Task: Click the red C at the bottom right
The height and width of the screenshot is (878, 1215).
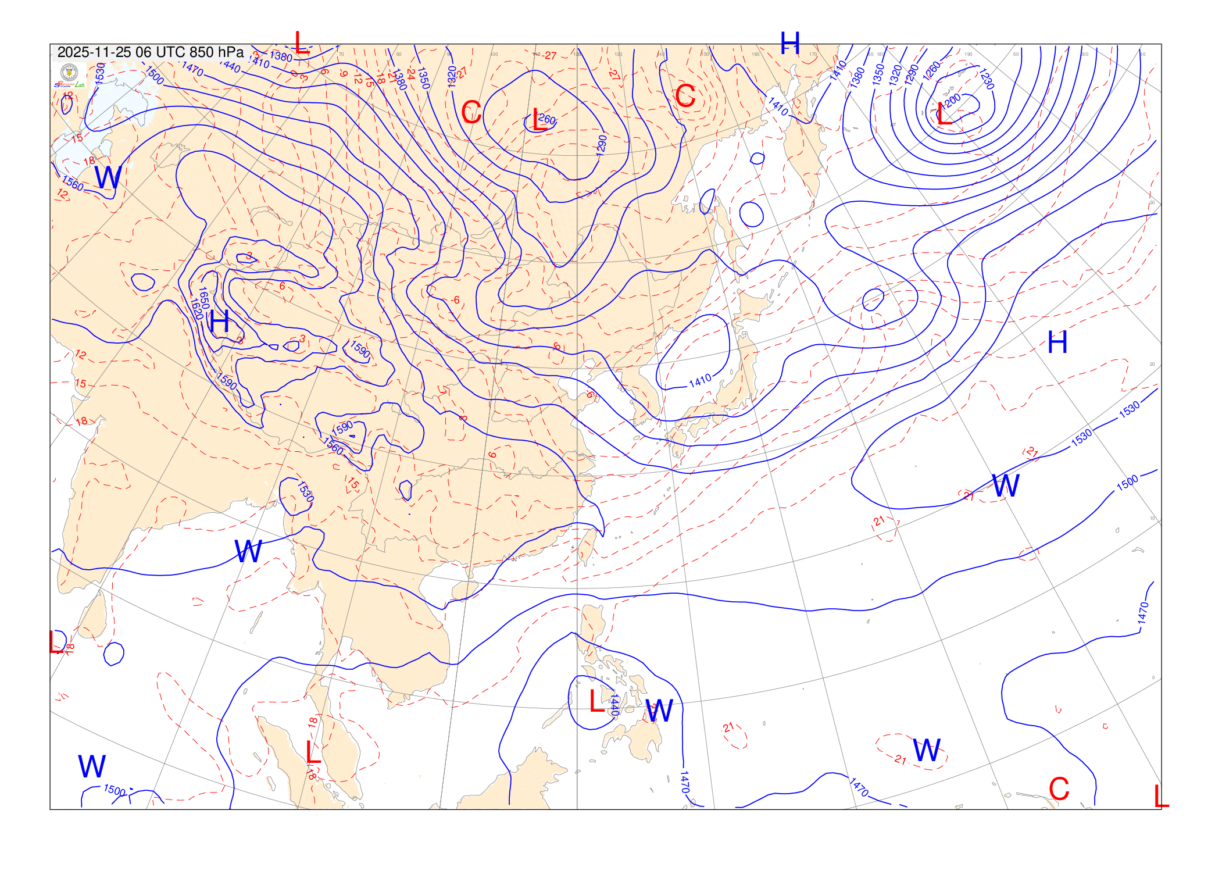Action: click(x=1059, y=789)
